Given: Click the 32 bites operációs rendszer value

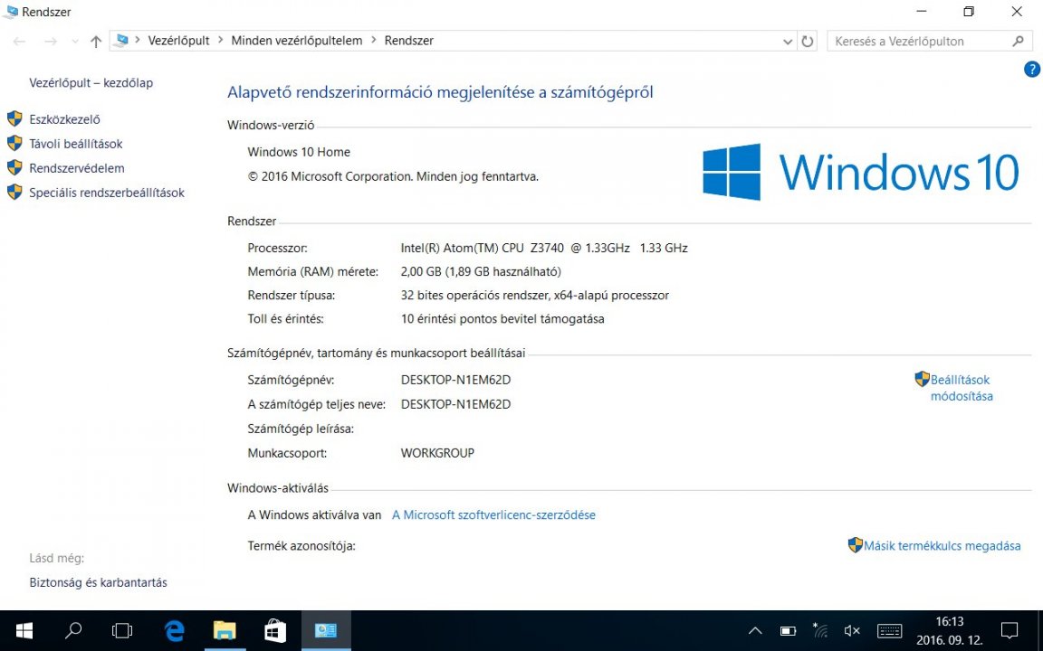Looking at the screenshot, I should (535, 296).
